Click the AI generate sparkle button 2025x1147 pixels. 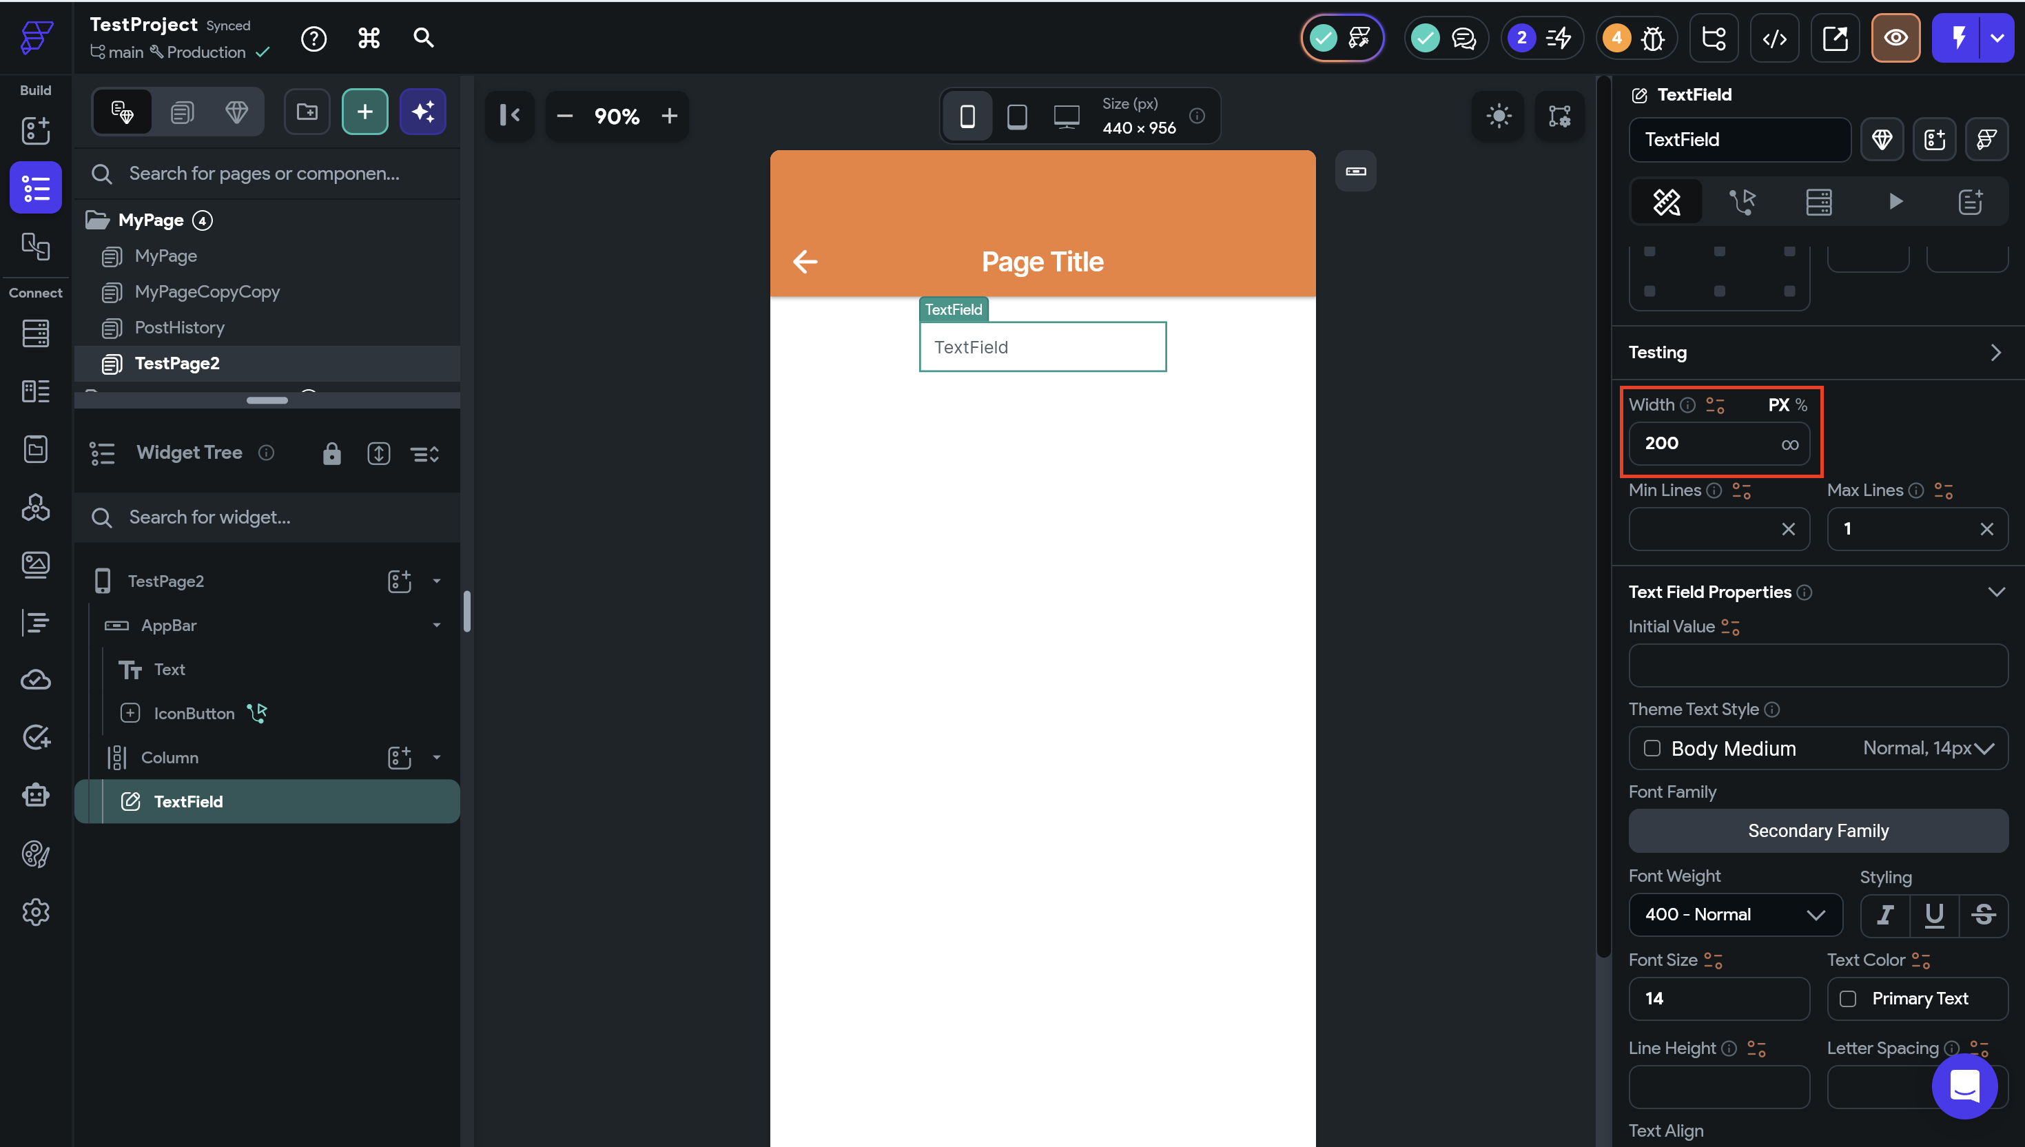(x=423, y=113)
